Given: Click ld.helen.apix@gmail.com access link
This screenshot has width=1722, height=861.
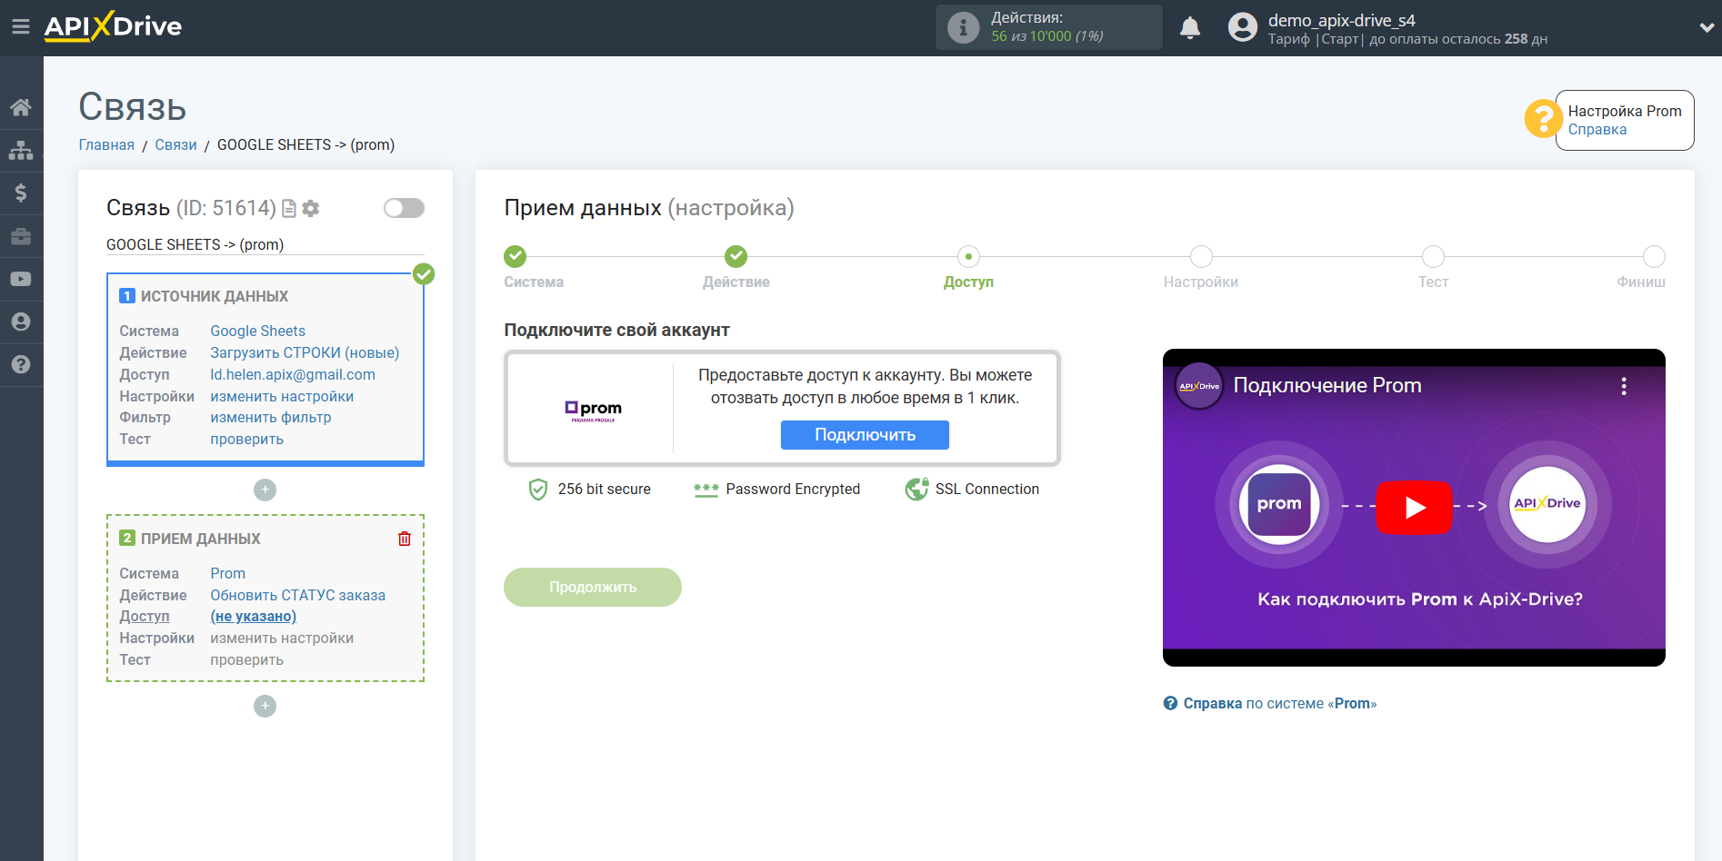Looking at the screenshot, I should pyautogui.click(x=293, y=375).
